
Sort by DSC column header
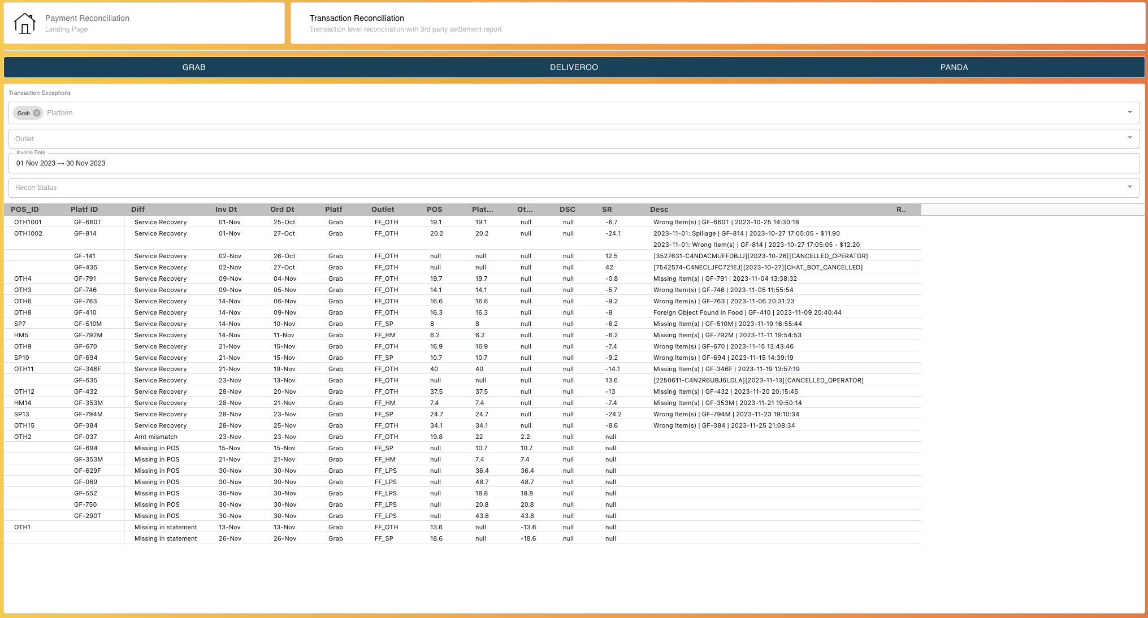[x=567, y=210]
